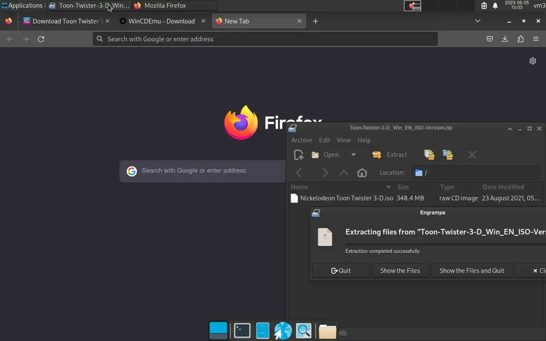Image resolution: width=546 pixels, height=341 pixels.
Task: Switch to Mozilla Firefox taskbar window
Action: 174,6
